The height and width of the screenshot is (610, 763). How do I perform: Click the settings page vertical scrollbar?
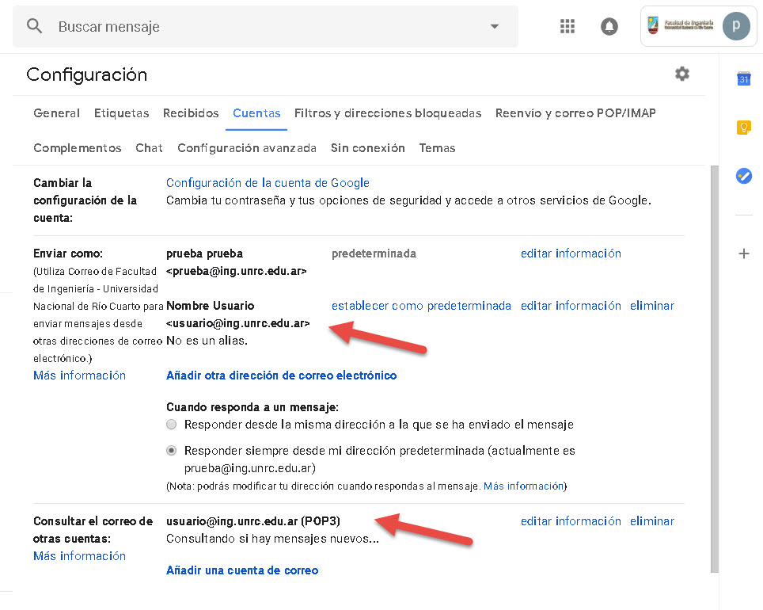tap(715, 369)
